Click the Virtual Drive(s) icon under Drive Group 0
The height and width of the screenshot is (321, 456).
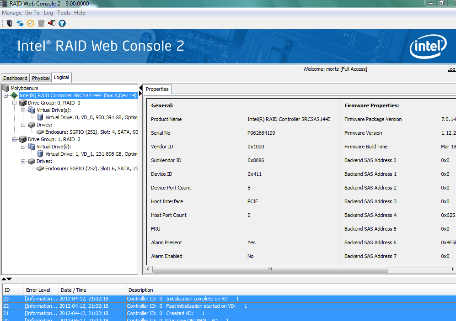pyautogui.click(x=32, y=110)
